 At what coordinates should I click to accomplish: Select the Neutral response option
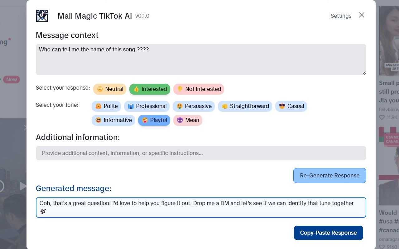[x=110, y=89]
